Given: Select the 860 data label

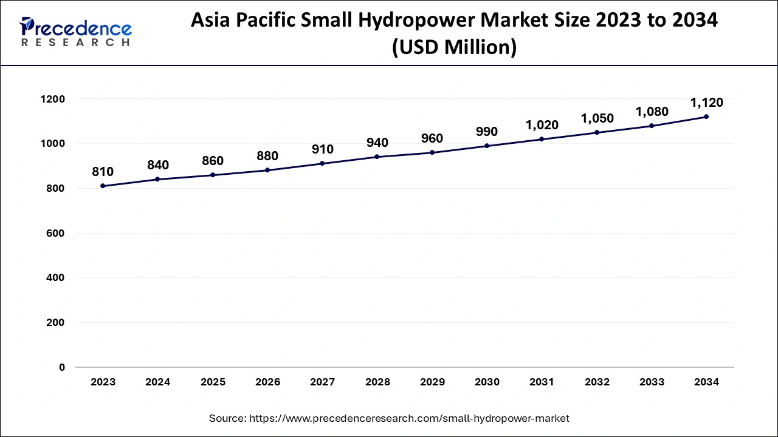Looking at the screenshot, I should 213,161.
